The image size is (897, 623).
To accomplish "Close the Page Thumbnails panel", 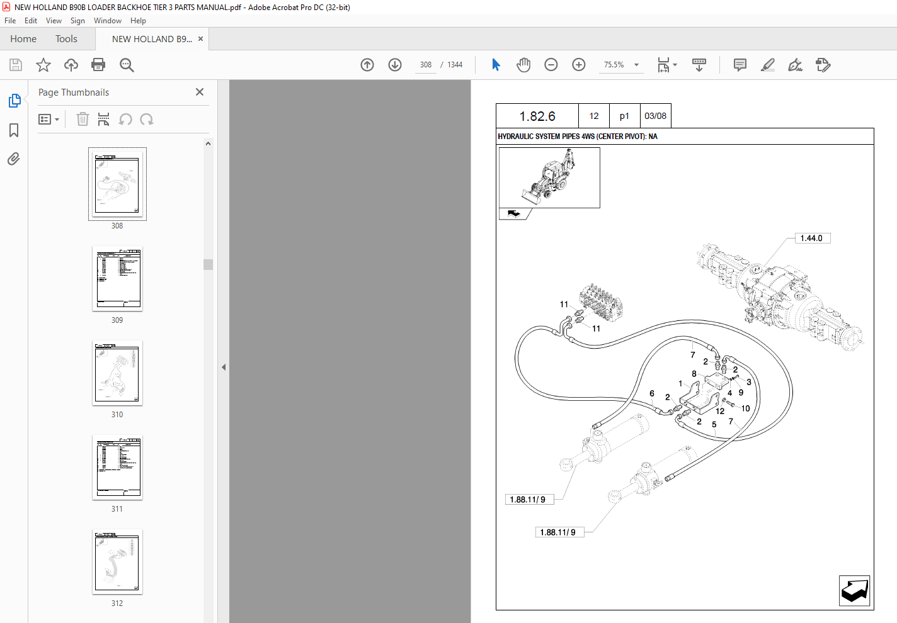I will (x=200, y=92).
